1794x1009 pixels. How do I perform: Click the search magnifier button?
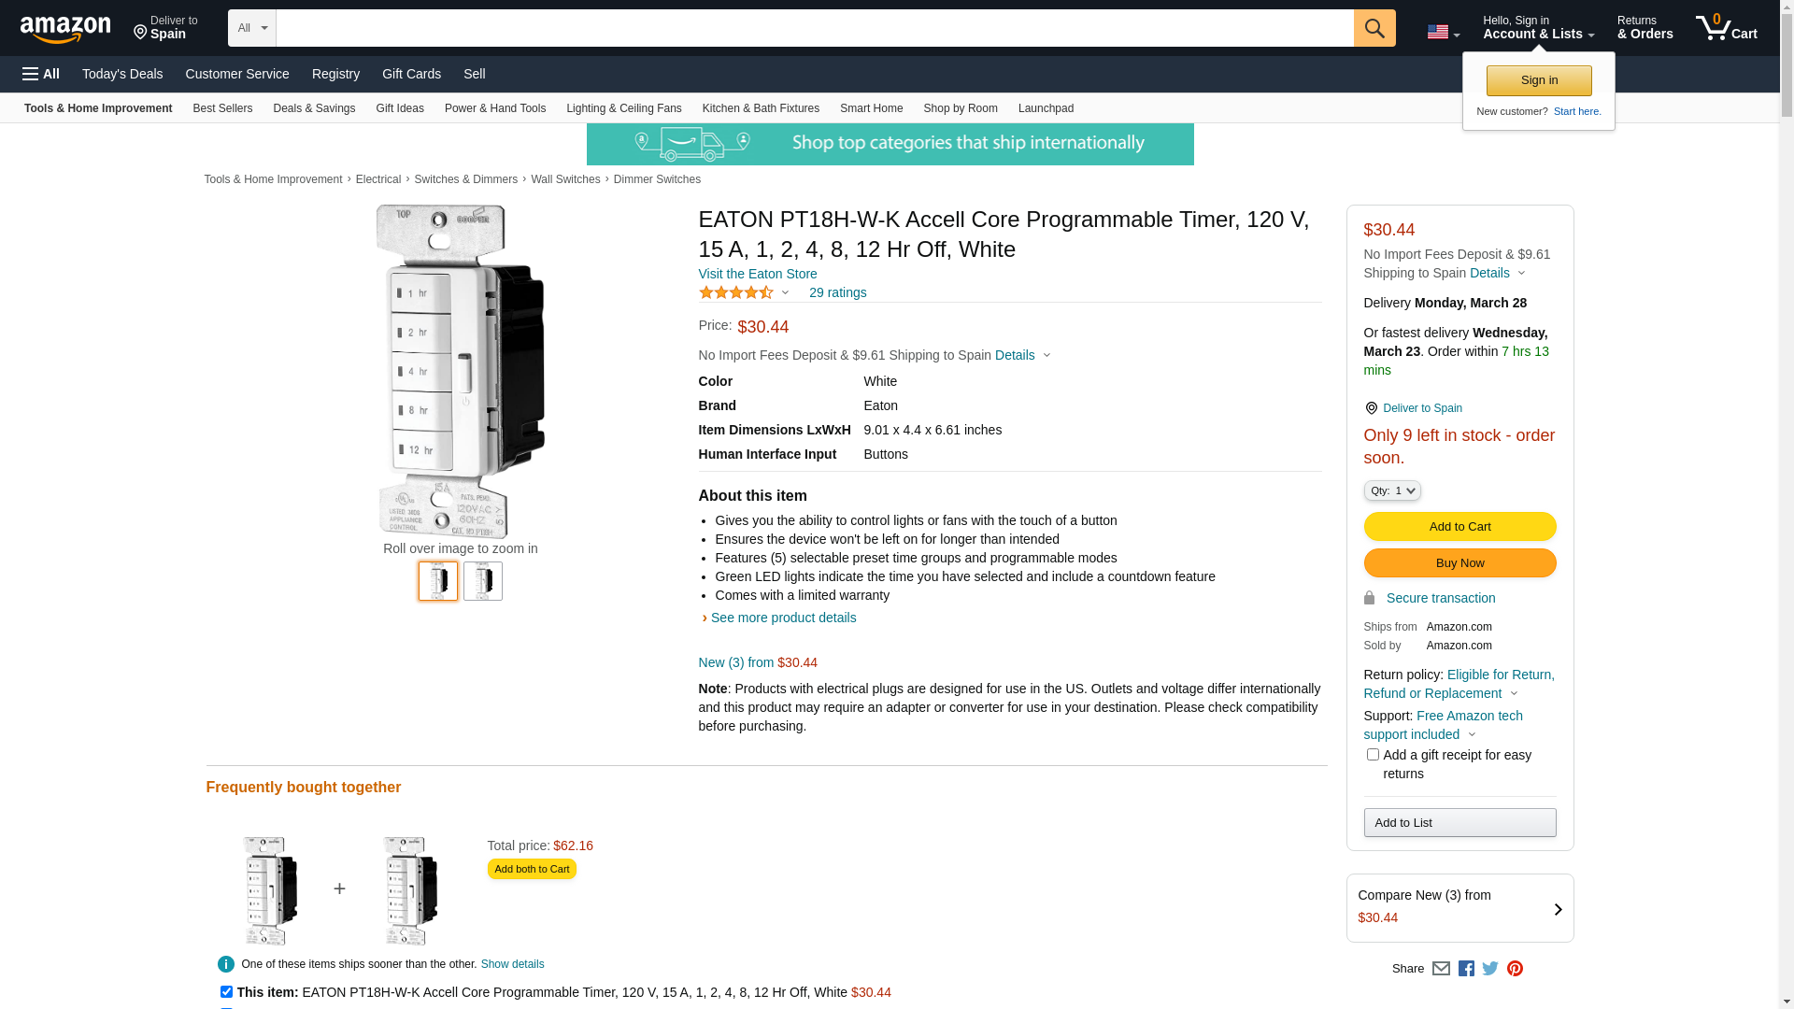click(1374, 28)
